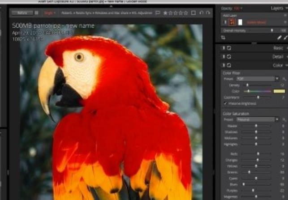Adjust the Midtones saturation slider
Image resolution: width=288 pixels, height=200 pixels.
pyautogui.click(x=256, y=138)
